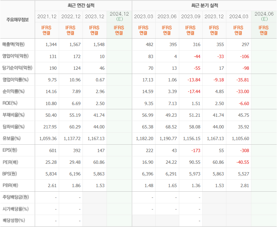Click BPS value 5,527
The image size is (277, 227).
(244, 174)
